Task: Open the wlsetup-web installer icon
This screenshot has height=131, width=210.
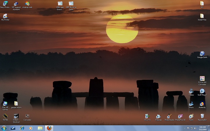Action: pos(27,5)
